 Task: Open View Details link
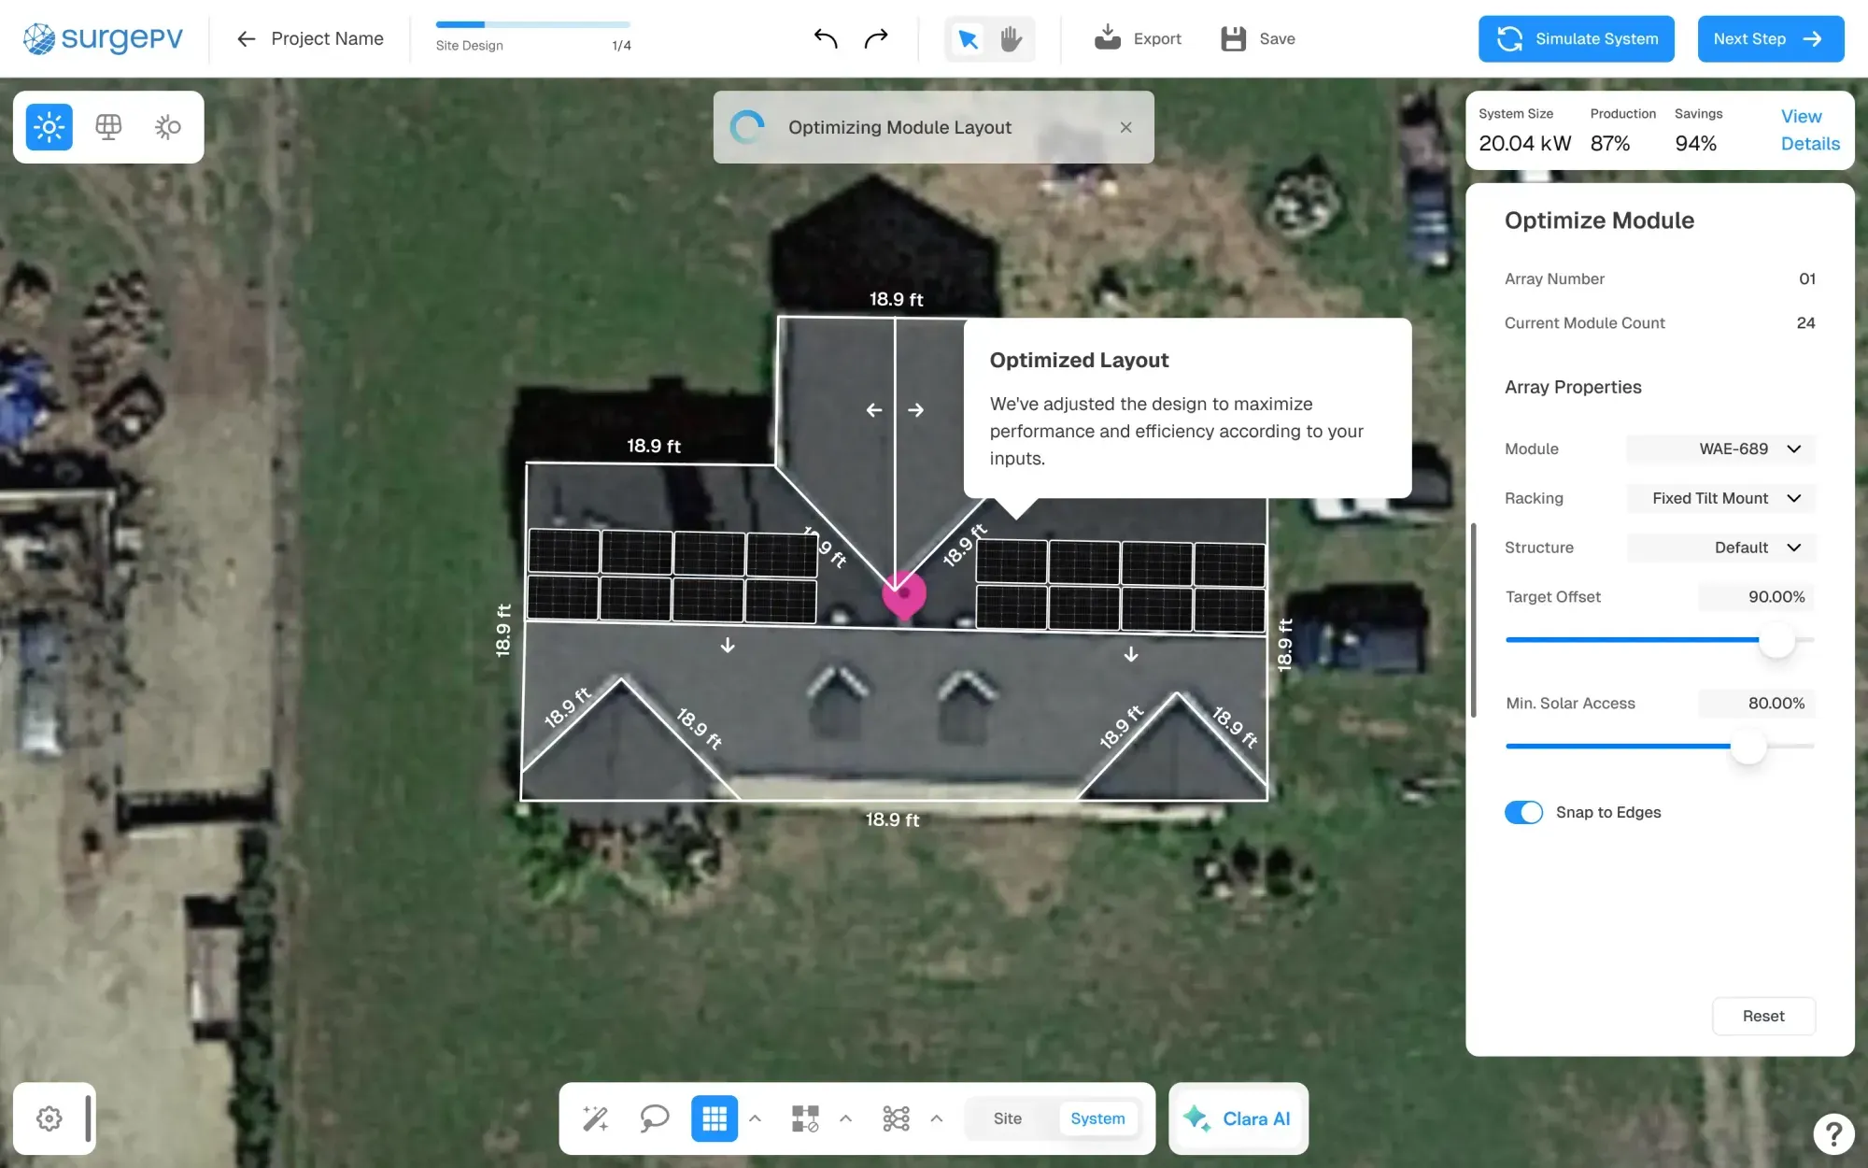click(x=1808, y=129)
